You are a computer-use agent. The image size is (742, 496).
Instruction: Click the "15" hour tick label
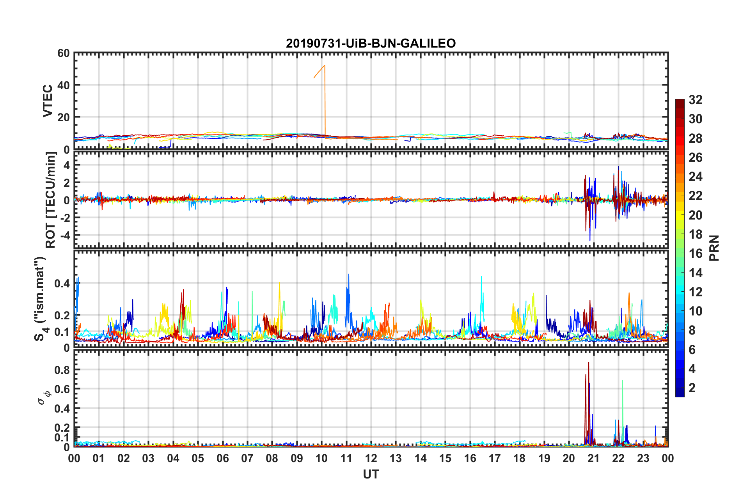pos(445,458)
